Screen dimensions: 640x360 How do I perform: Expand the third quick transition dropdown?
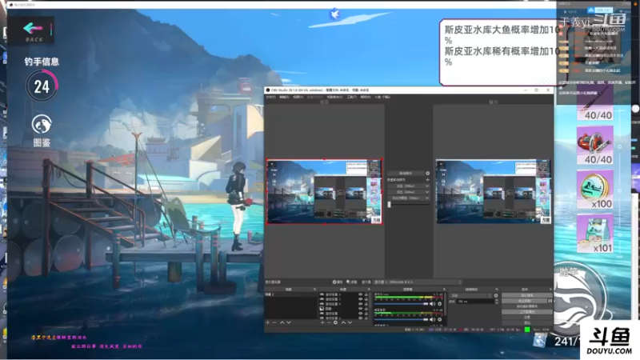click(x=427, y=198)
